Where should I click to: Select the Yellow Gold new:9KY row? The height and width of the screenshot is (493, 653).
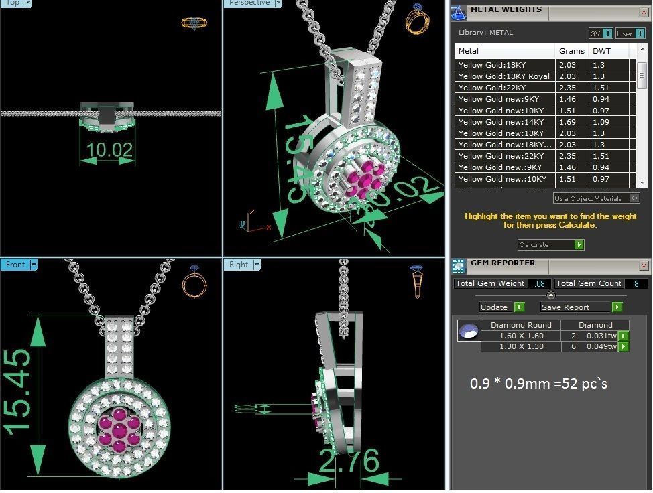pos(545,99)
